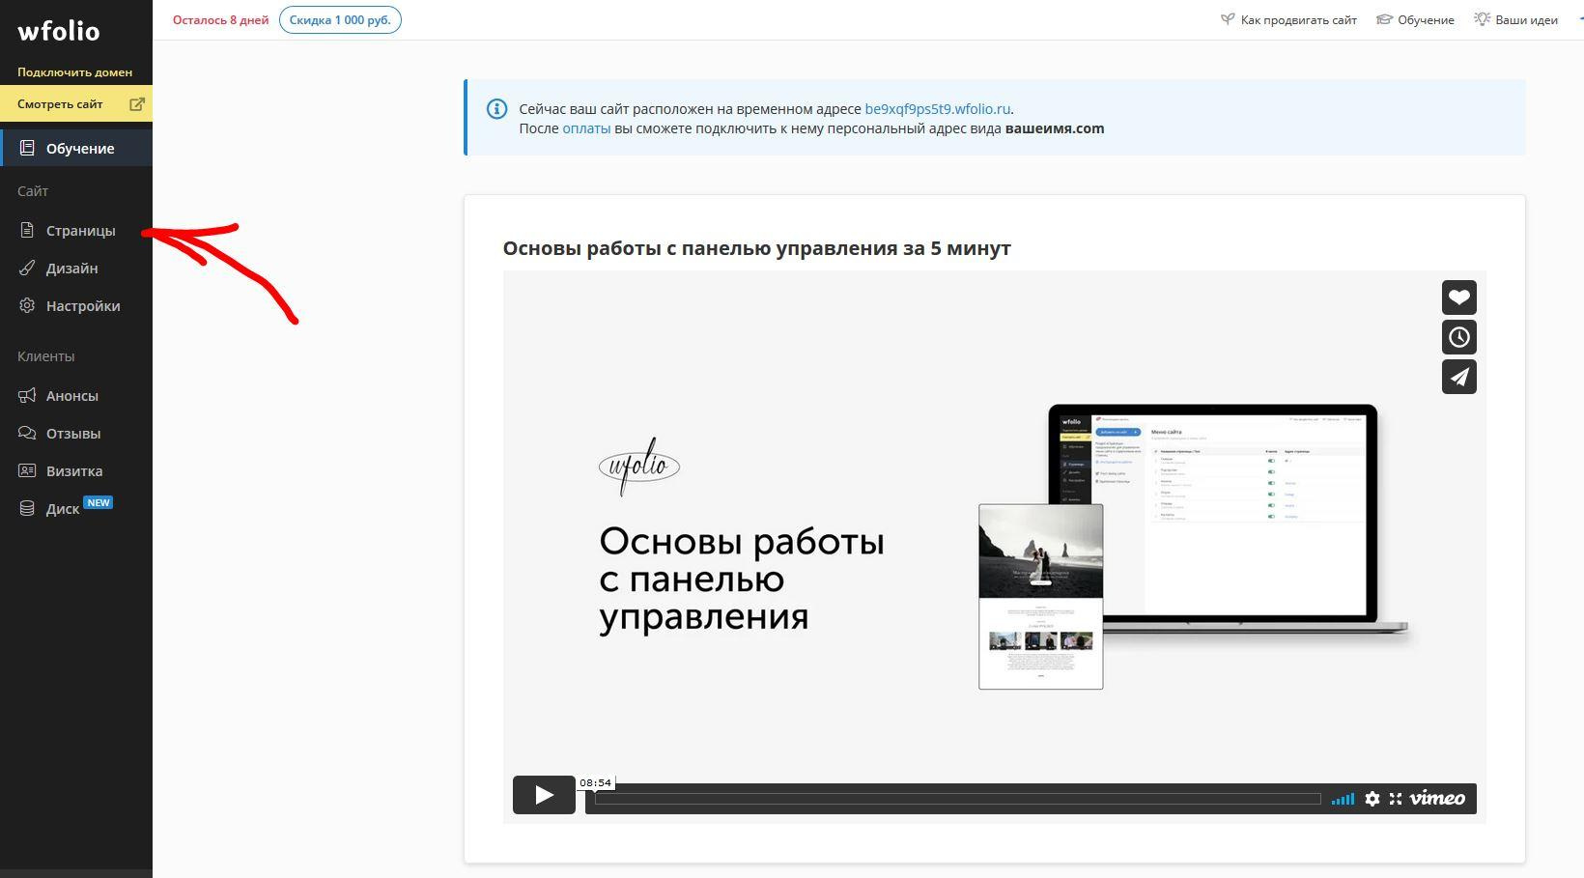1584x878 pixels.
Task: Open Анонсы using the megaphone icon
Action: [27, 395]
